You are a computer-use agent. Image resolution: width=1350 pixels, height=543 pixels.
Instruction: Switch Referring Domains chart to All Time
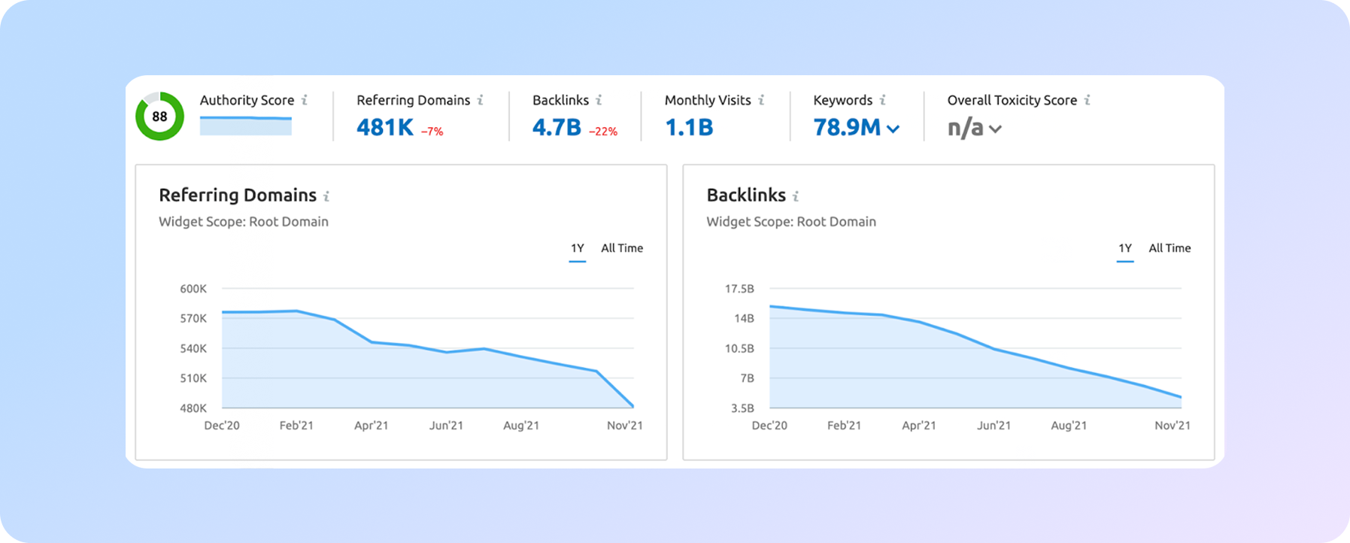[621, 248]
